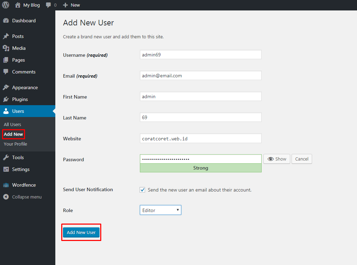Viewport: 357px width, 265px height.
Task: Click the Posts pushpin icon
Action: coord(6,37)
